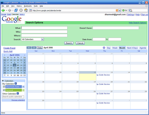Open the All Calendars search dropdown
149x115 pixels.
(x=42, y=39)
